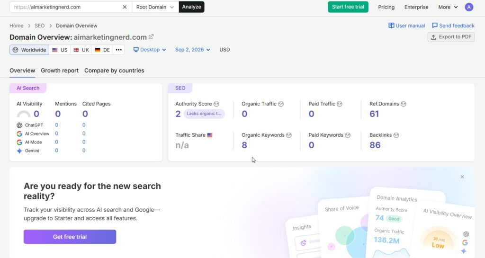The height and width of the screenshot is (258, 485).
Task: Click Get free trial button
Action: (70, 237)
